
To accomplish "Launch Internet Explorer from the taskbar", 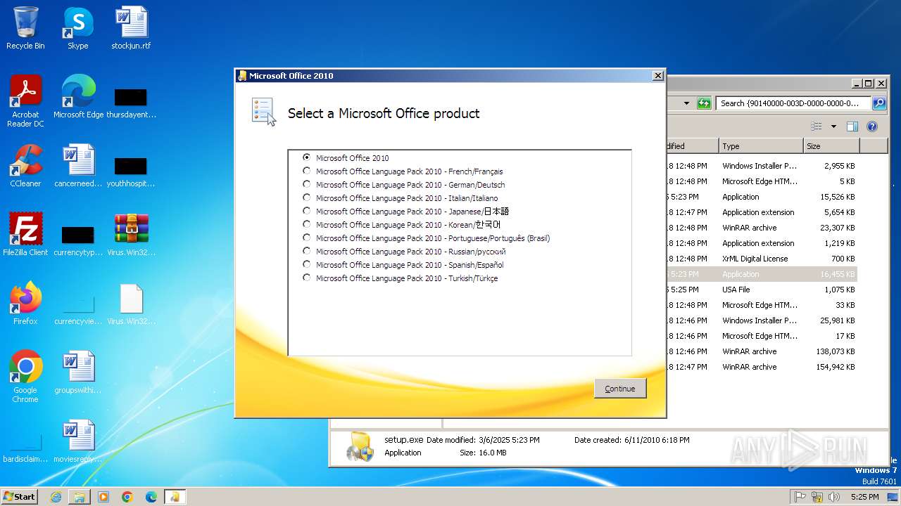I will coord(56,497).
